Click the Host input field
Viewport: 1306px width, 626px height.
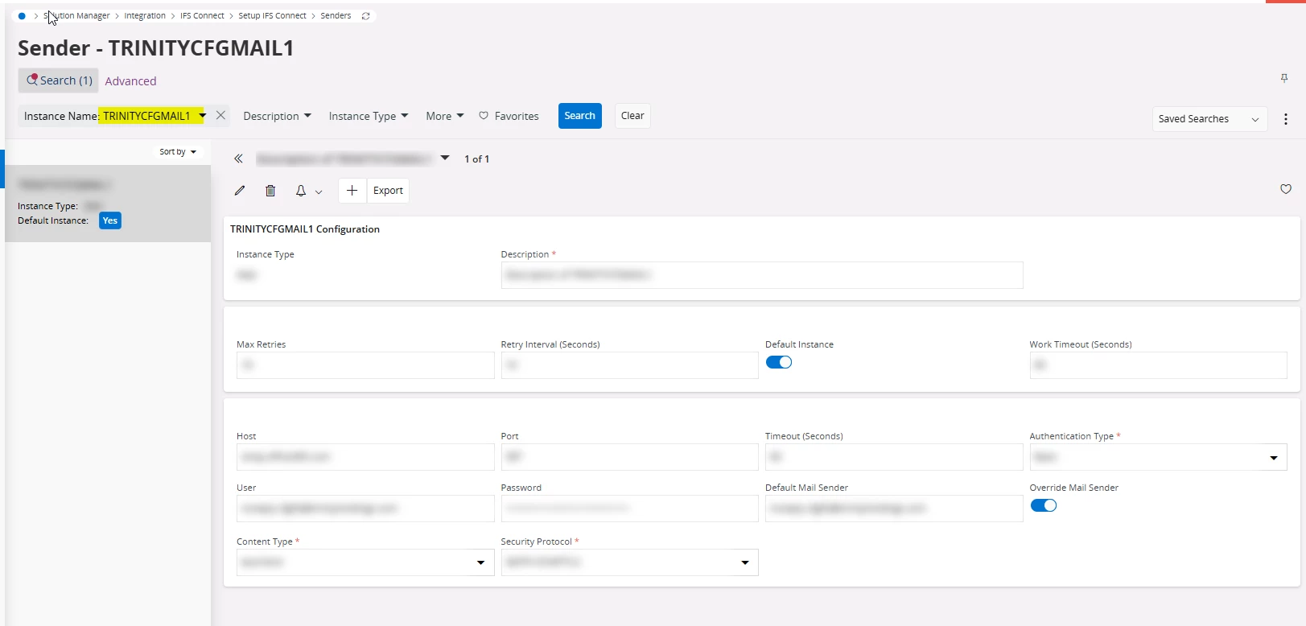365,457
